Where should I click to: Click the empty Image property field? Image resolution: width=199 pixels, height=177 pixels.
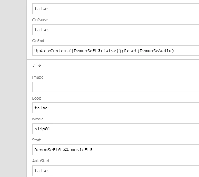pyautogui.click(x=116, y=87)
